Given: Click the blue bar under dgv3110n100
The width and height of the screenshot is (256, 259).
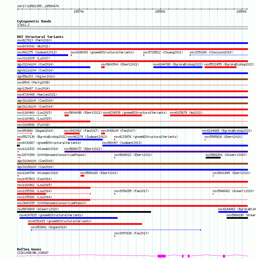Looking at the screenshot, I should point(54,67).
